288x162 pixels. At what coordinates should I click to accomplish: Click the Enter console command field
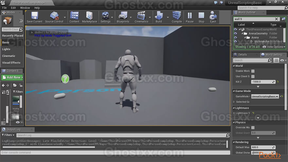point(115,153)
